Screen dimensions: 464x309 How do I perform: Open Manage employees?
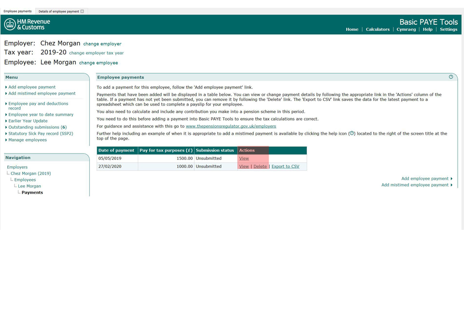[x=28, y=140]
